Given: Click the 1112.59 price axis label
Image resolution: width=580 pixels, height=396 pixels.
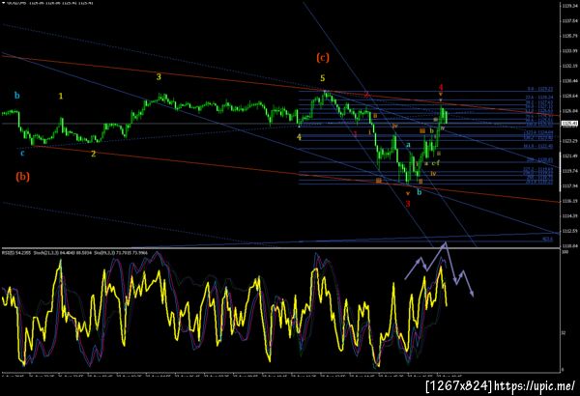Looking at the screenshot, I should click(x=570, y=231).
